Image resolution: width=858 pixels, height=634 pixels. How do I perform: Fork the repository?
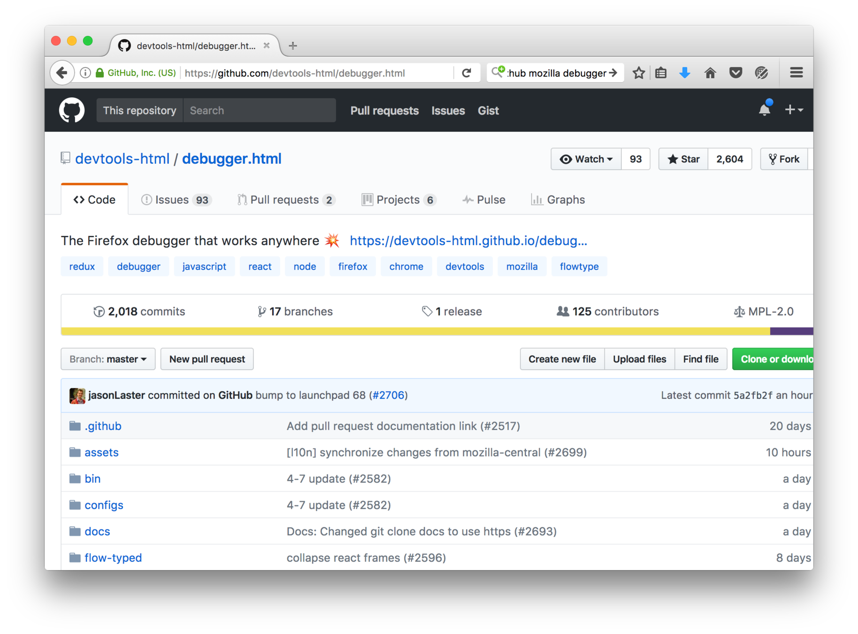click(784, 159)
